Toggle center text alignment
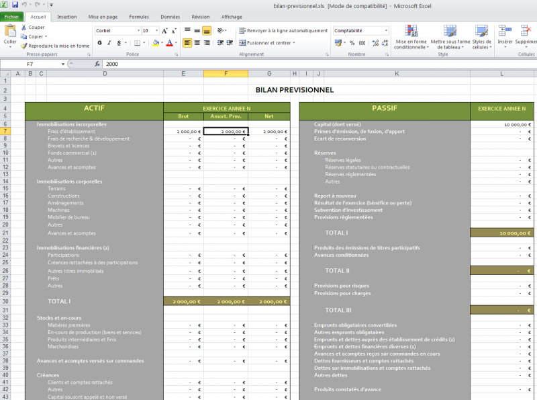The width and height of the screenshot is (537, 400). tap(197, 42)
